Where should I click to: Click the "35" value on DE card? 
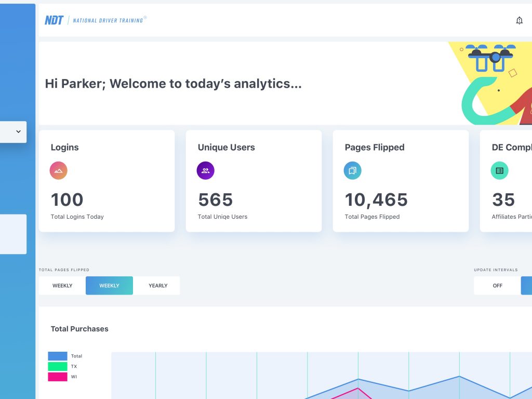[503, 199]
